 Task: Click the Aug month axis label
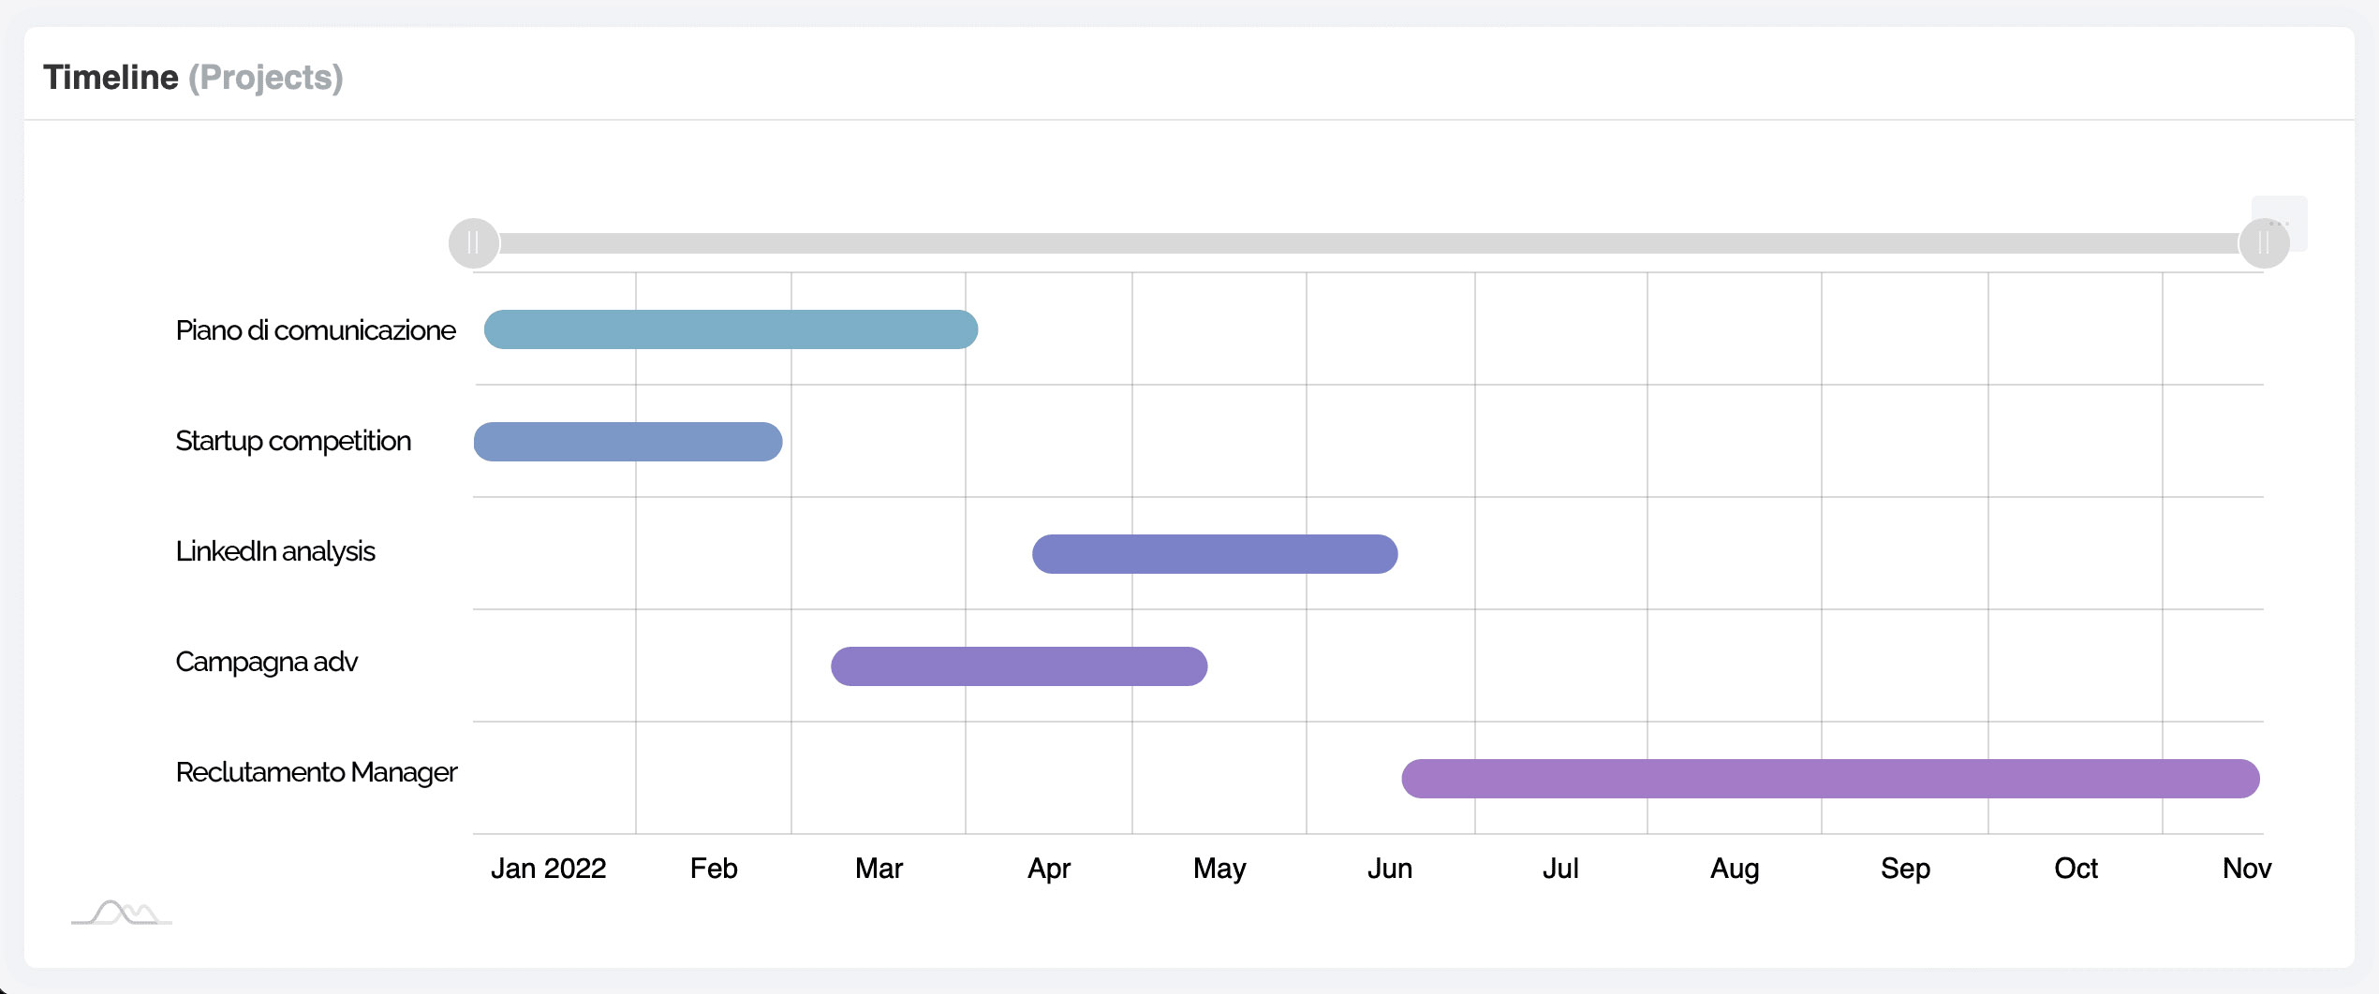point(1735,869)
